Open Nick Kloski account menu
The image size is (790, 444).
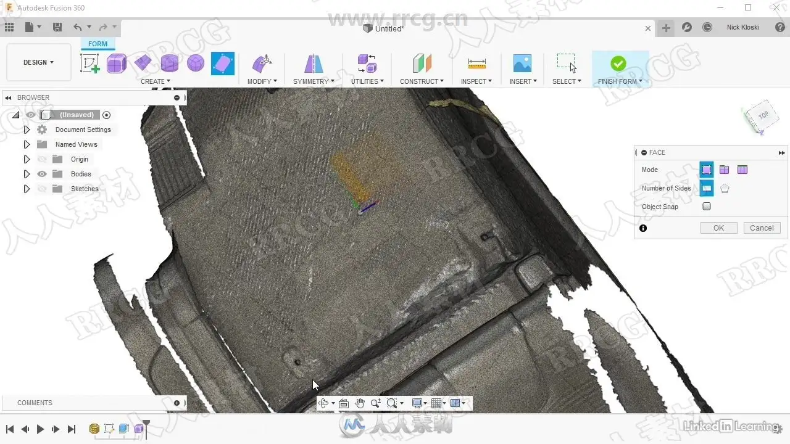742,27
